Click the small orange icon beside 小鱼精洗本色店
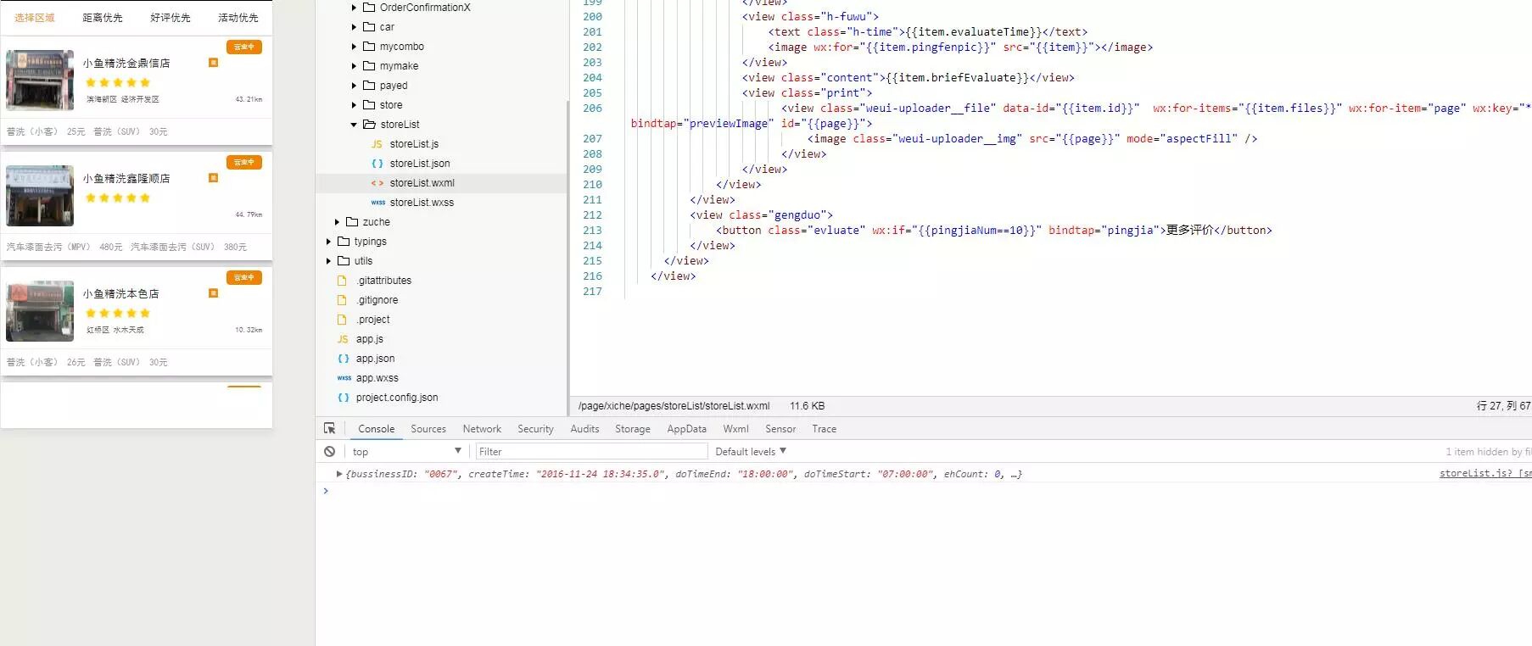This screenshot has height=646, width=1532. click(x=213, y=292)
